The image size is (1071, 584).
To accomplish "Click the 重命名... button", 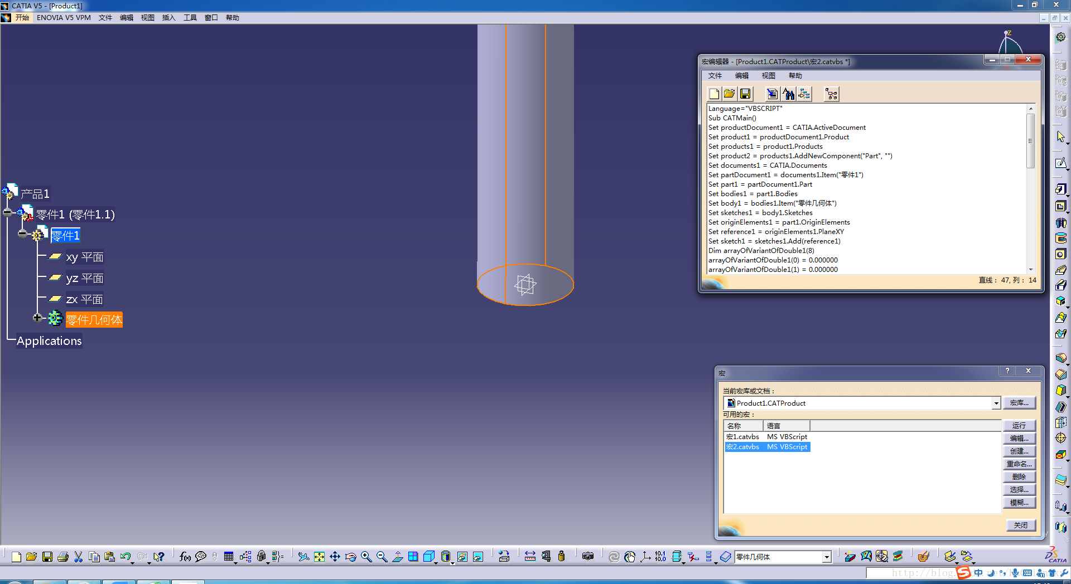I will point(1019,464).
